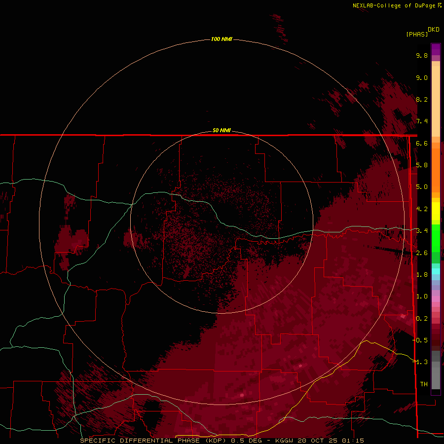Click the KGGW radar site identifier
444x444 pixels.
coord(285,441)
